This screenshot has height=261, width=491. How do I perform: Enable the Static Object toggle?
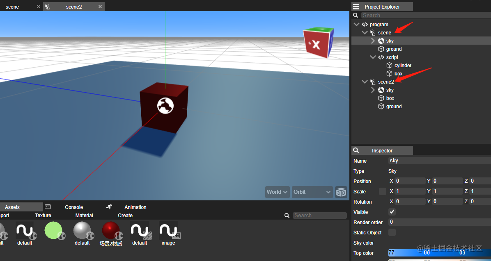click(392, 232)
